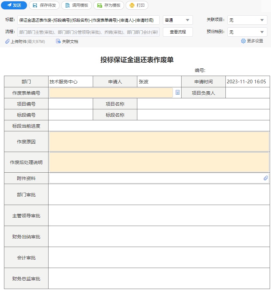Open the 关联文档 link

point(70,41)
